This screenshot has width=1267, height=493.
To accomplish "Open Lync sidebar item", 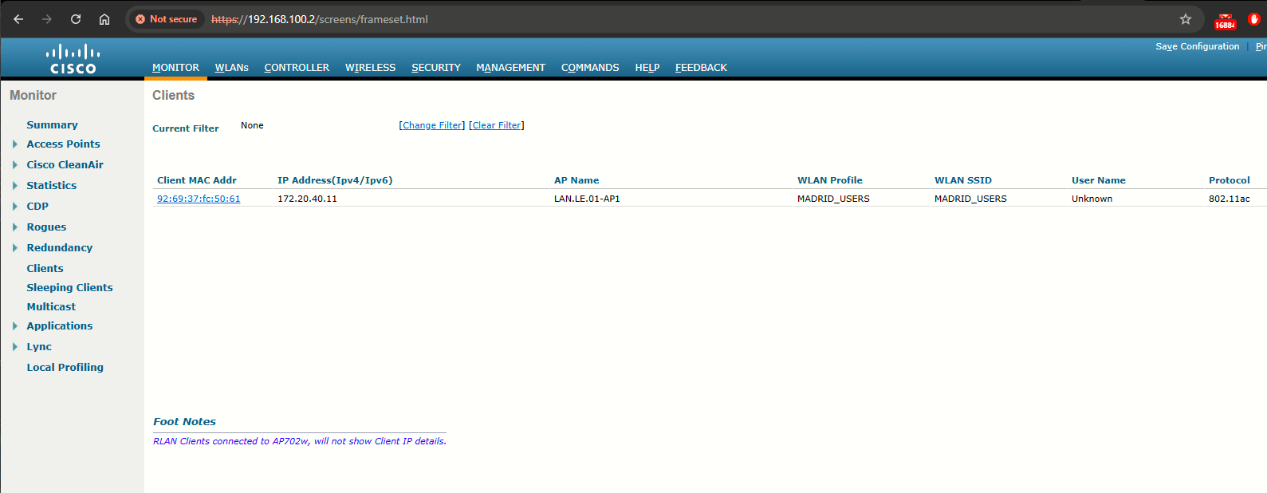I will (x=39, y=347).
